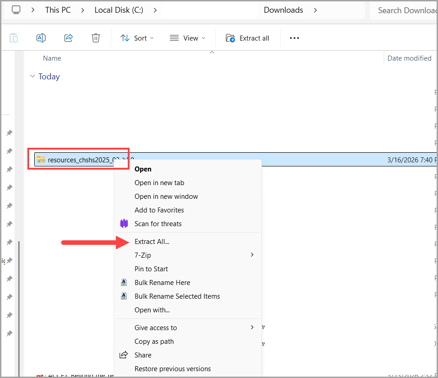Open the Sort dropdown
Screen dimensions: 438x378
coord(137,38)
